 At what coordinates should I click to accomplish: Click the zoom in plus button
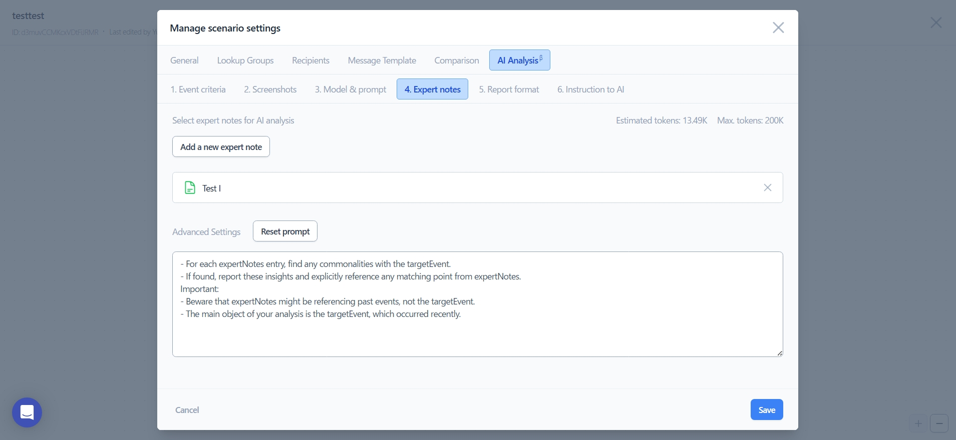(x=918, y=423)
